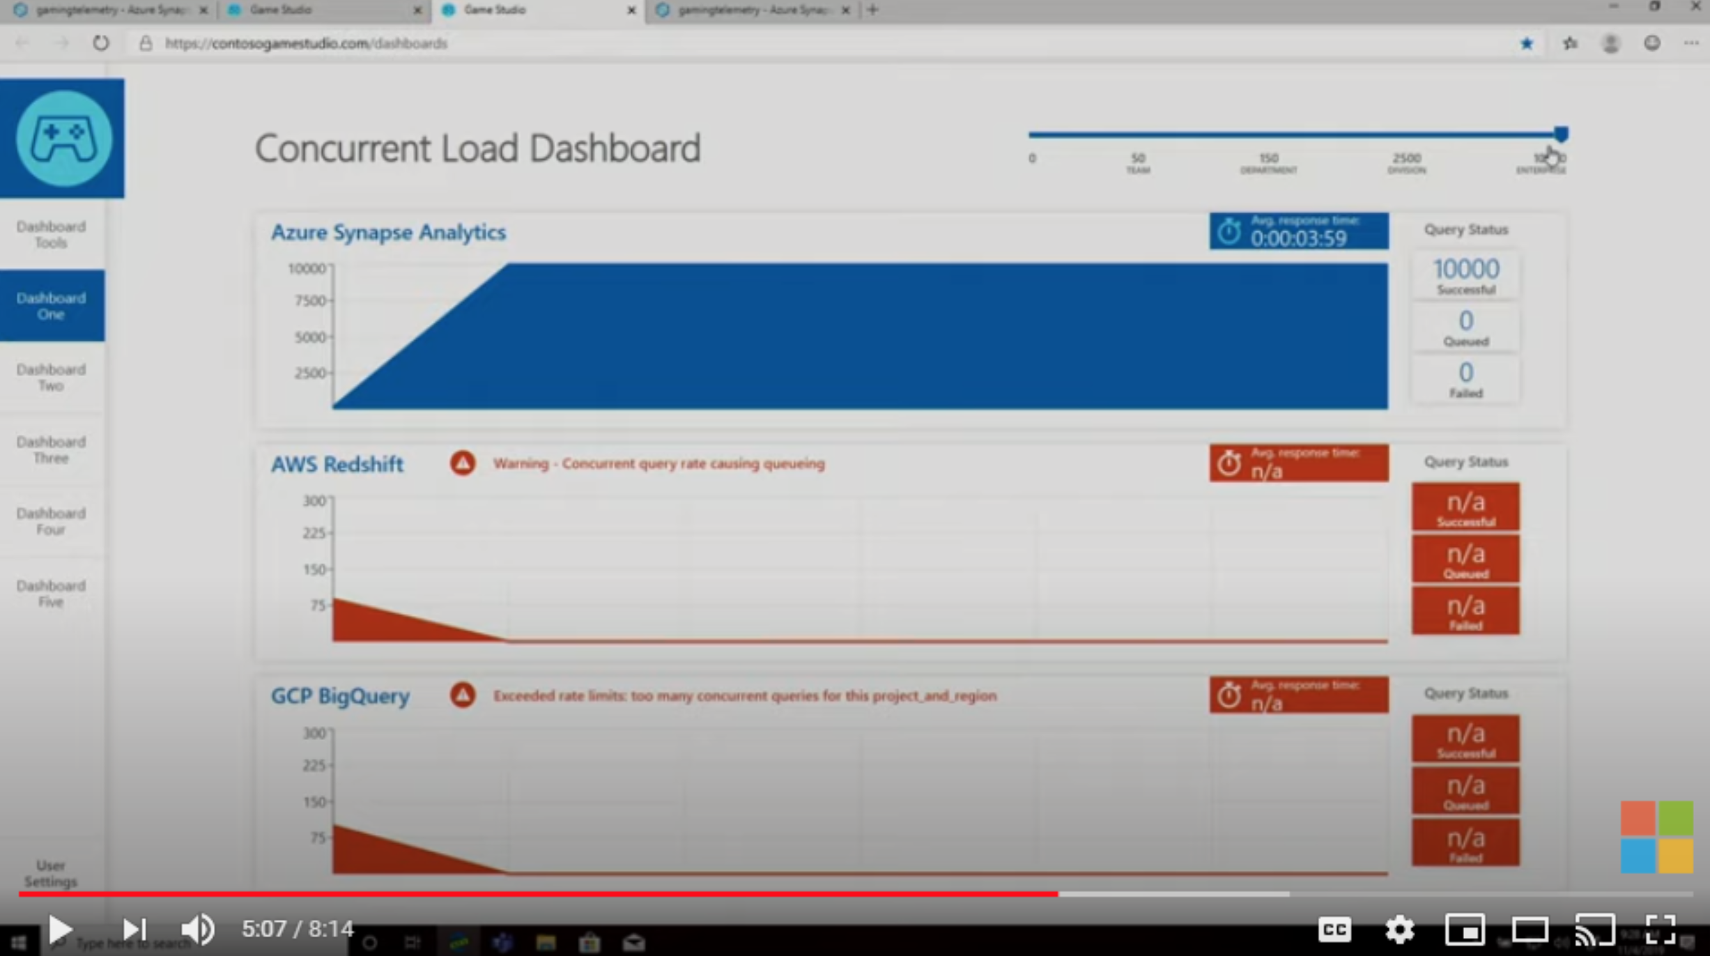Screen dimensions: 1710x956
Task: Click the Azure Synapse 0 Queued tile
Action: (1465, 327)
